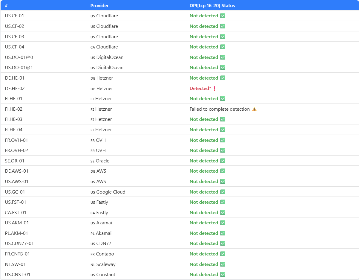This screenshot has width=359, height=280.
Task: Click 'Not detected' text in US.CF-02 row
Action: [204, 26]
